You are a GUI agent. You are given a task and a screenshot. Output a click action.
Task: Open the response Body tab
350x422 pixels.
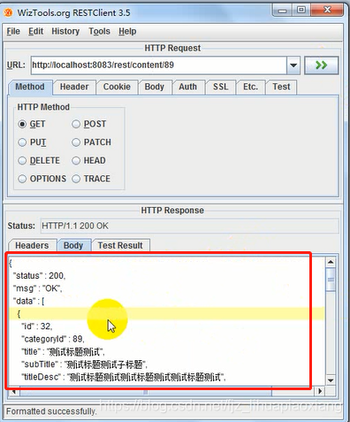pyautogui.click(x=73, y=245)
